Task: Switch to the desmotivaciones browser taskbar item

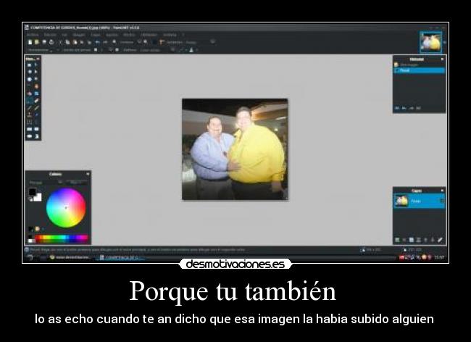Action: click(70, 257)
